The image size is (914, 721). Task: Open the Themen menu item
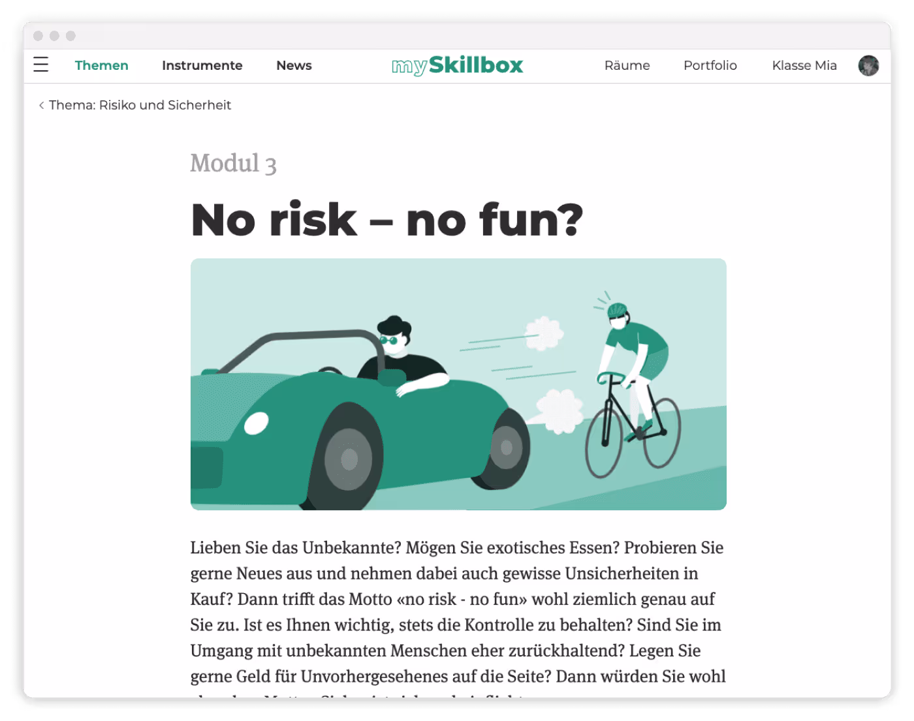pyautogui.click(x=101, y=65)
